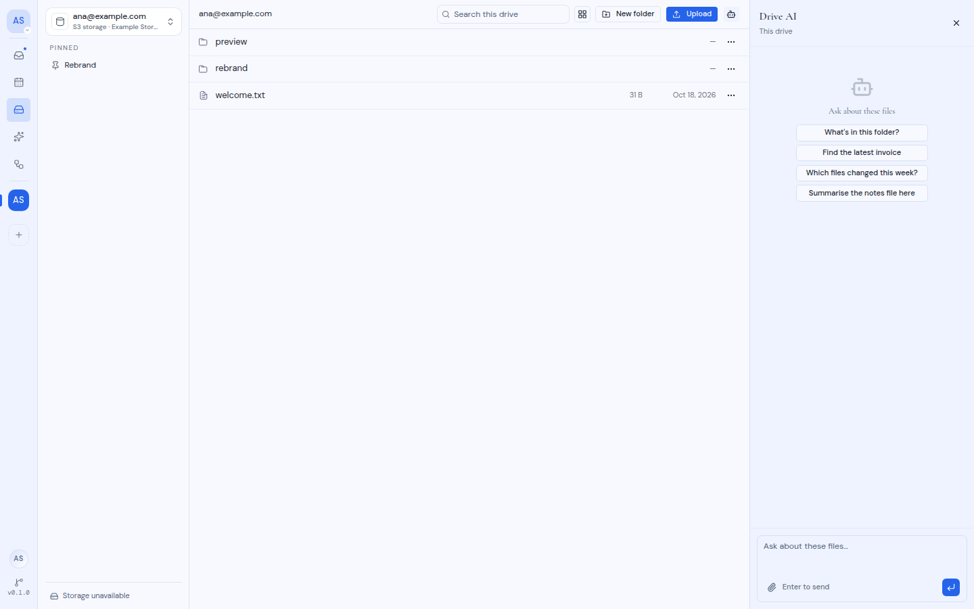This screenshot has width=974, height=609.
Task: Select the drive storage icon in the left rail
Action: coord(19,110)
